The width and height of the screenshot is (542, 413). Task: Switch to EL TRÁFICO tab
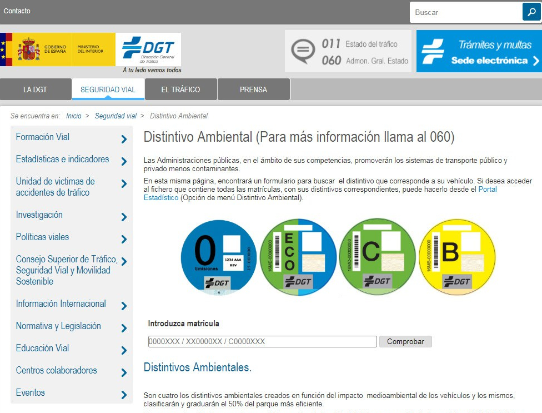click(181, 89)
